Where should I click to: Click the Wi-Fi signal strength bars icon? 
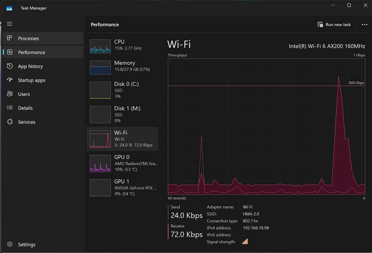245,242
